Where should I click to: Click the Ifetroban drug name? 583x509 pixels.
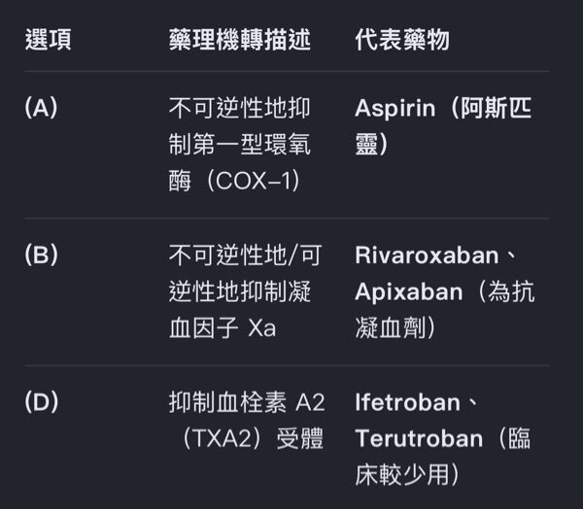tap(407, 402)
